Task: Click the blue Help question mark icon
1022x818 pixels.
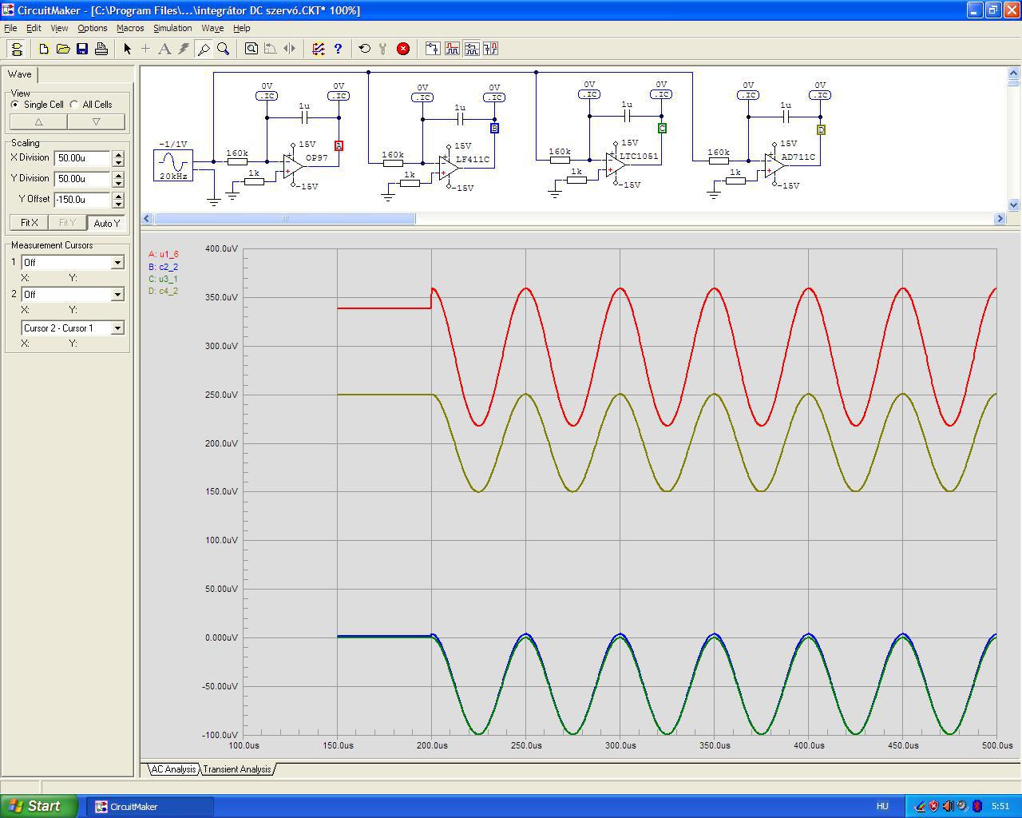Action: pyautogui.click(x=338, y=49)
